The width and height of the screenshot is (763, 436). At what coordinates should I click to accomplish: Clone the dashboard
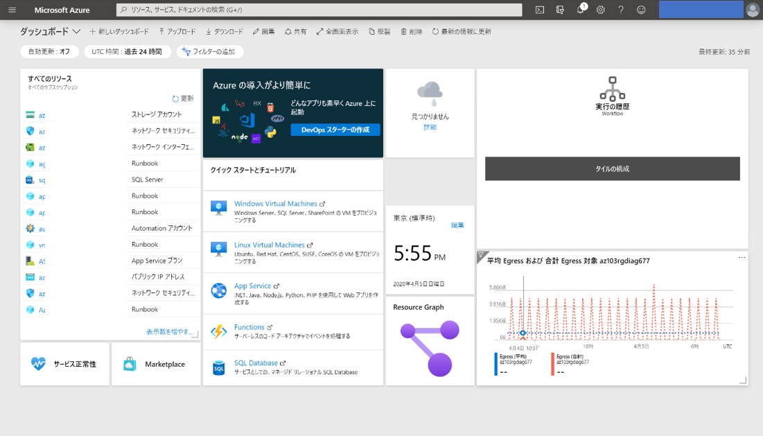click(380, 32)
